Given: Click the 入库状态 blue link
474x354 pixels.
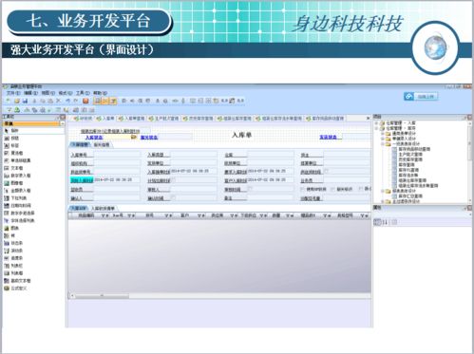Looking at the screenshot, I should [94, 138].
